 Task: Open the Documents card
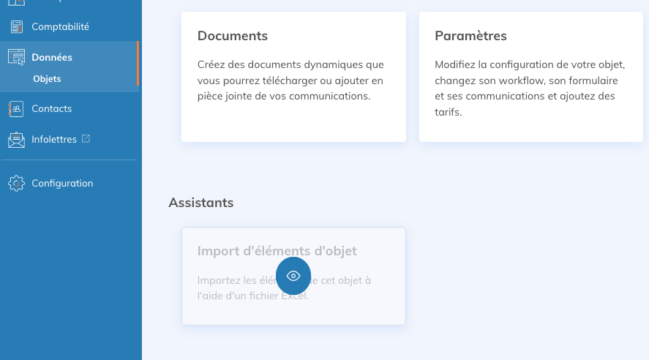(x=293, y=77)
